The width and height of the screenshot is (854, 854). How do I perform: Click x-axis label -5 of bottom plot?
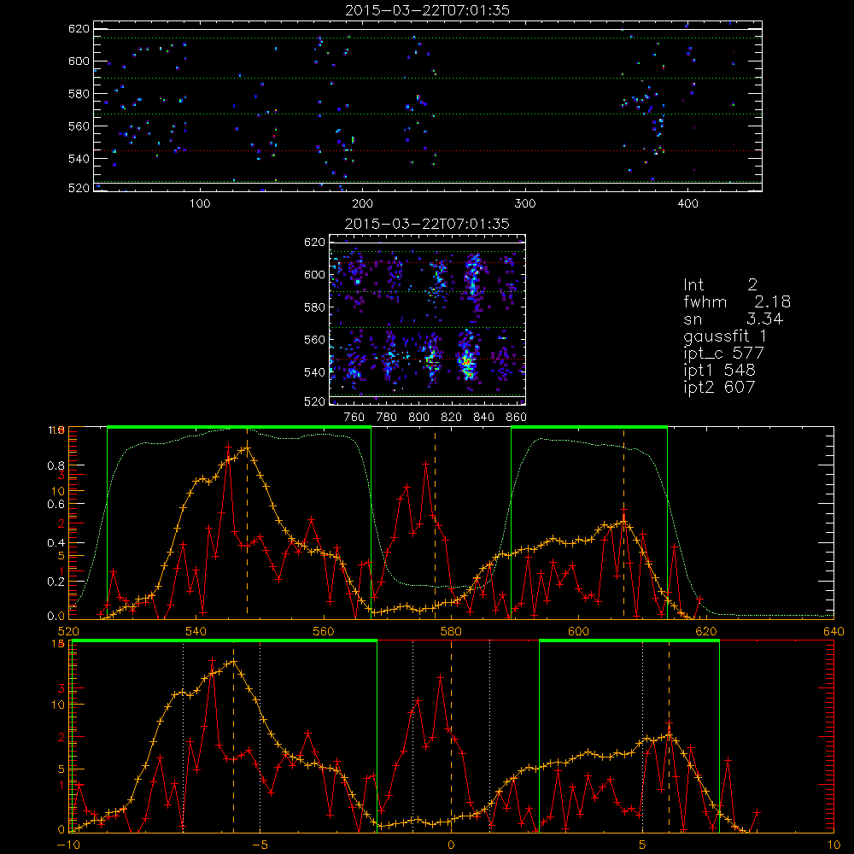[260, 845]
